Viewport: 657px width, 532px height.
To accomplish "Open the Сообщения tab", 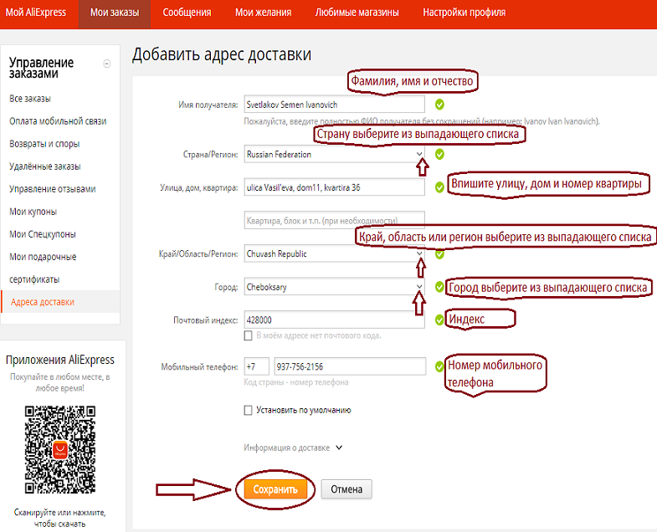I will point(187,13).
